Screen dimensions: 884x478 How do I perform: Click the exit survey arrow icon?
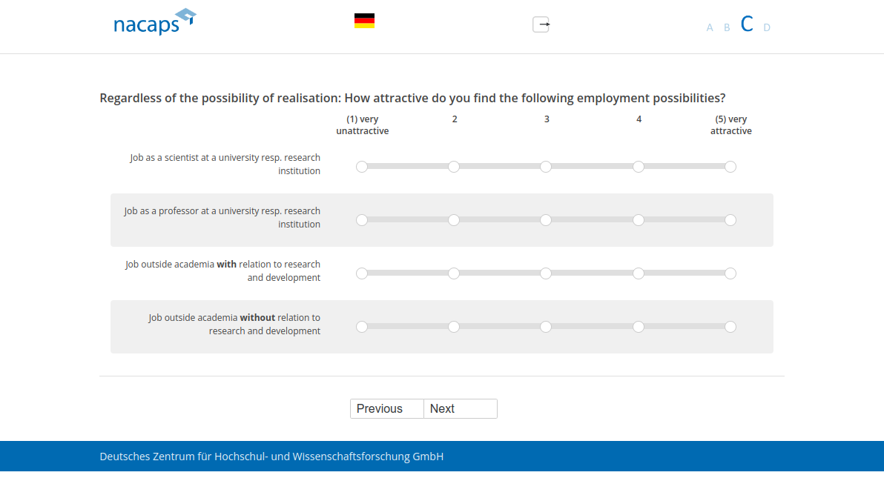tap(541, 24)
